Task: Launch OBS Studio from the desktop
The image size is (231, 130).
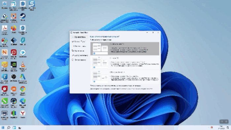Action: [x=14, y=78]
